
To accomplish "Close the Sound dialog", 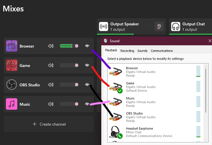I will pos(210,41).
